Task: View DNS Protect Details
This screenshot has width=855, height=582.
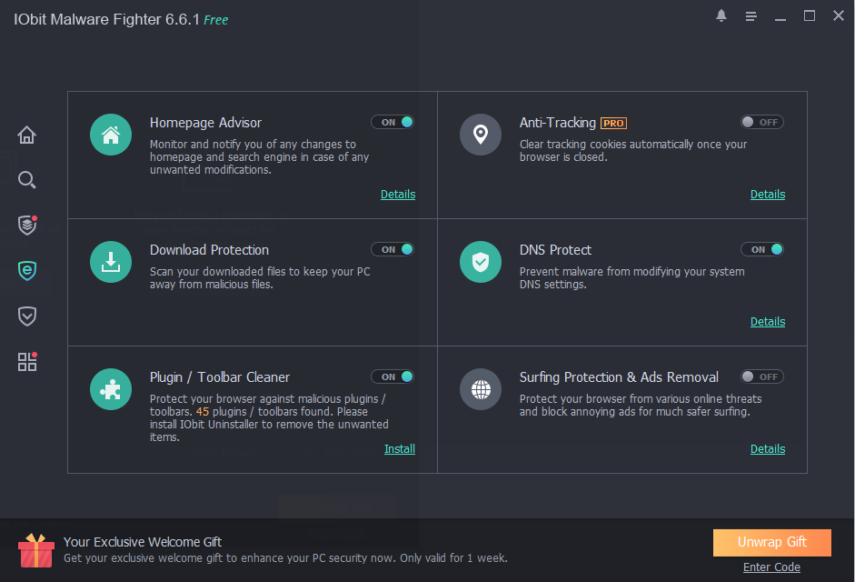Action: coord(768,322)
